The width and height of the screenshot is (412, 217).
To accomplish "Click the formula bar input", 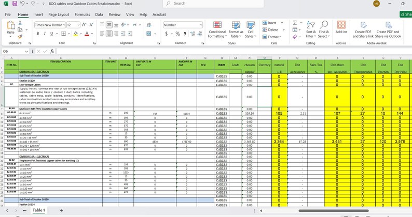I will [x=234, y=51].
